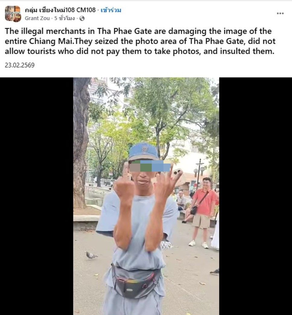Image resolution: width=292 pixels, height=315 pixels.
Task: Click the pigeon on the pavement
Action: point(91,255)
